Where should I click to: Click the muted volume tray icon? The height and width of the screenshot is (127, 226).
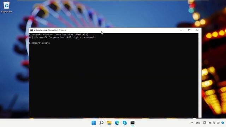[x=210, y=123]
